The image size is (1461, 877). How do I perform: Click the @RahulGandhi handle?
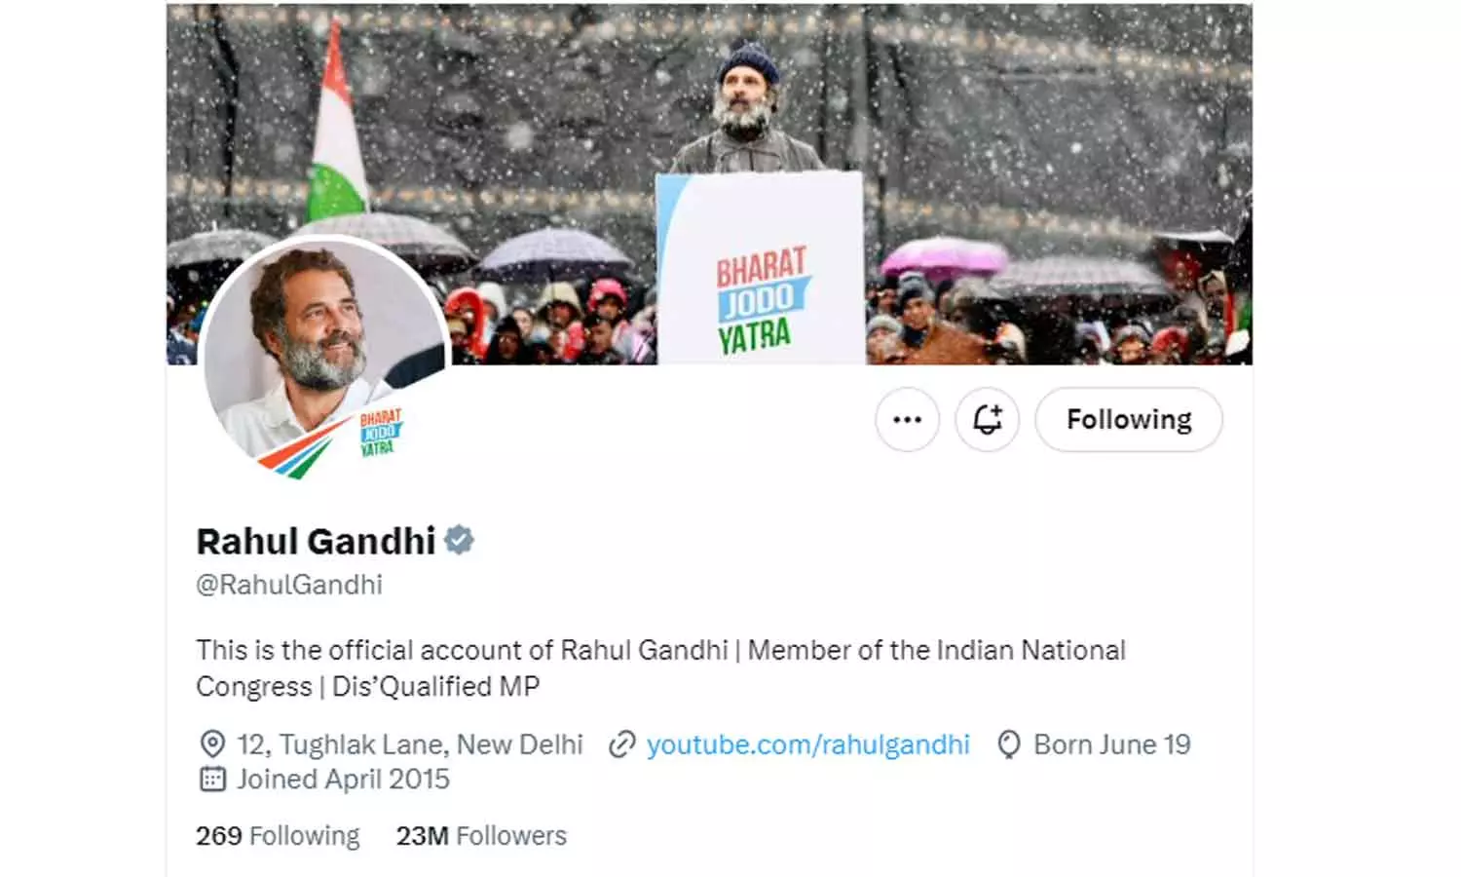click(x=289, y=585)
